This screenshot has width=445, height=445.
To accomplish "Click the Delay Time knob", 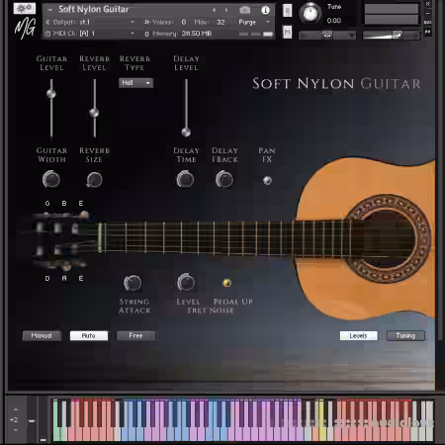I will [185, 179].
